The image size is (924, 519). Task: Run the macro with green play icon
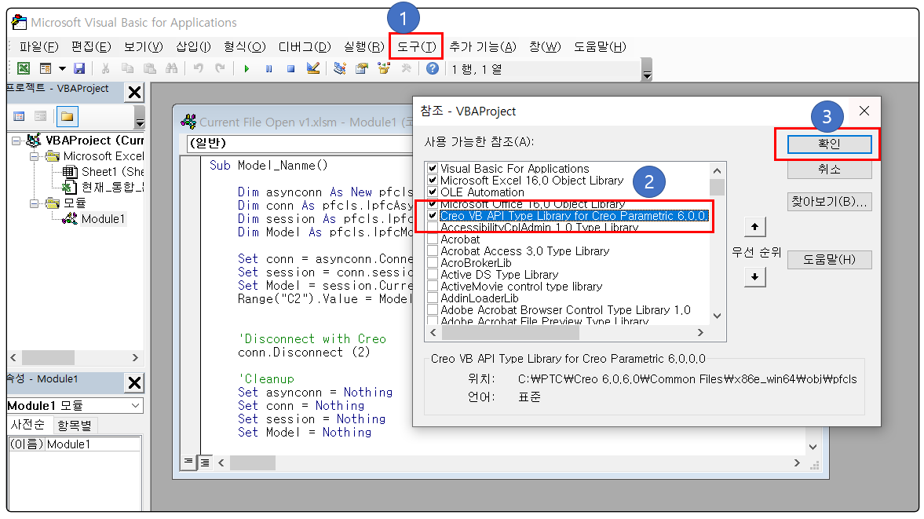[247, 69]
